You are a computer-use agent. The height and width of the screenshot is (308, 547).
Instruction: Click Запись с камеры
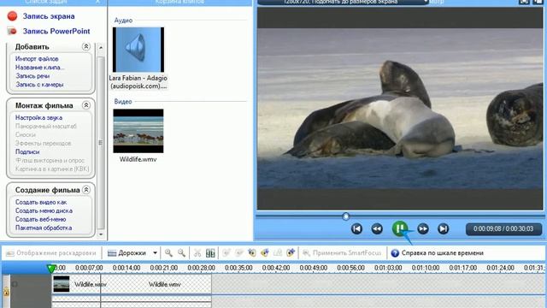[x=39, y=85]
